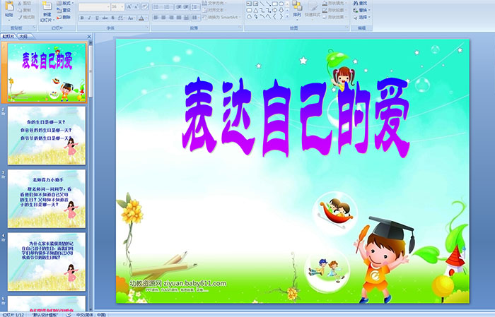Toggle underline text formatting
This screenshot has width=495, height=317.
(x=98, y=17)
